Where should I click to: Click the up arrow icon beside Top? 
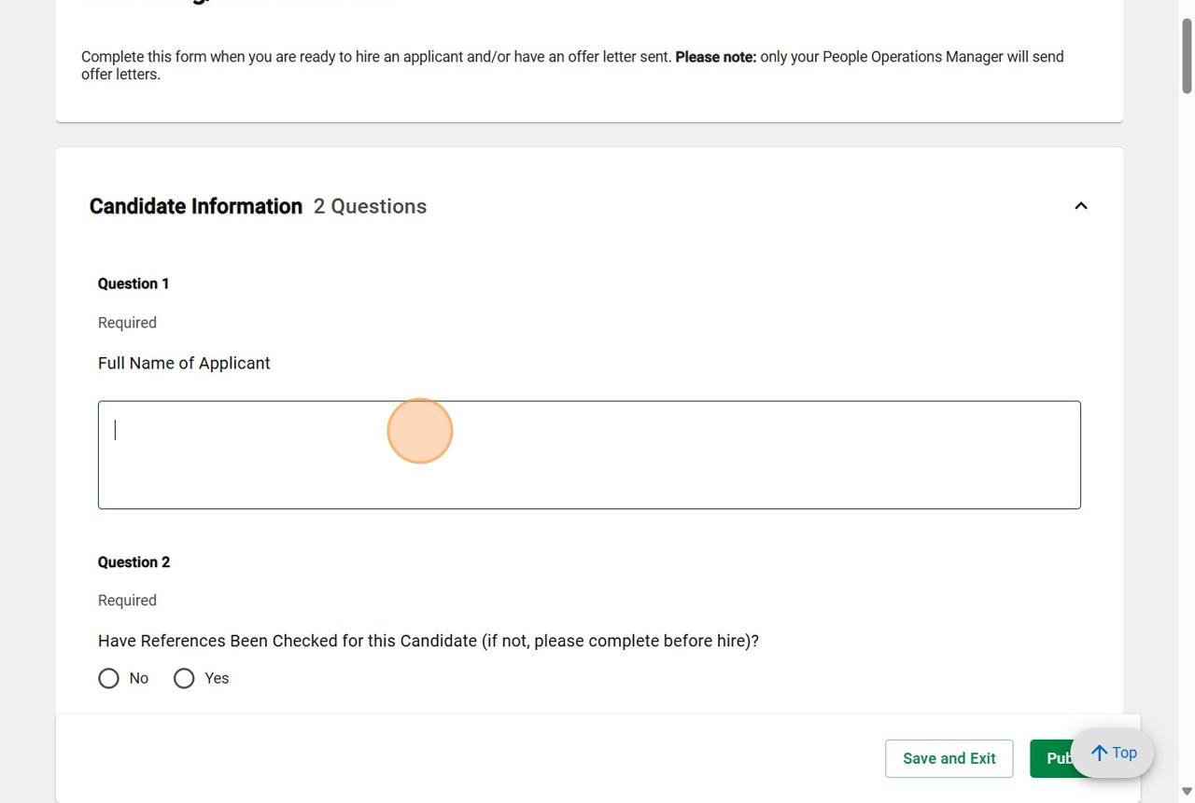tap(1100, 754)
